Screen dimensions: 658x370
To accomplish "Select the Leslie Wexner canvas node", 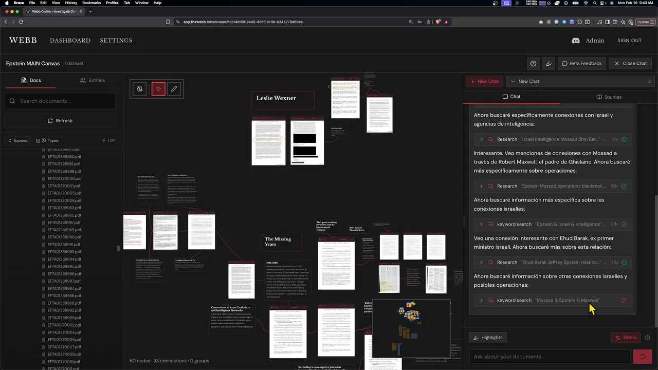I will pos(283,100).
